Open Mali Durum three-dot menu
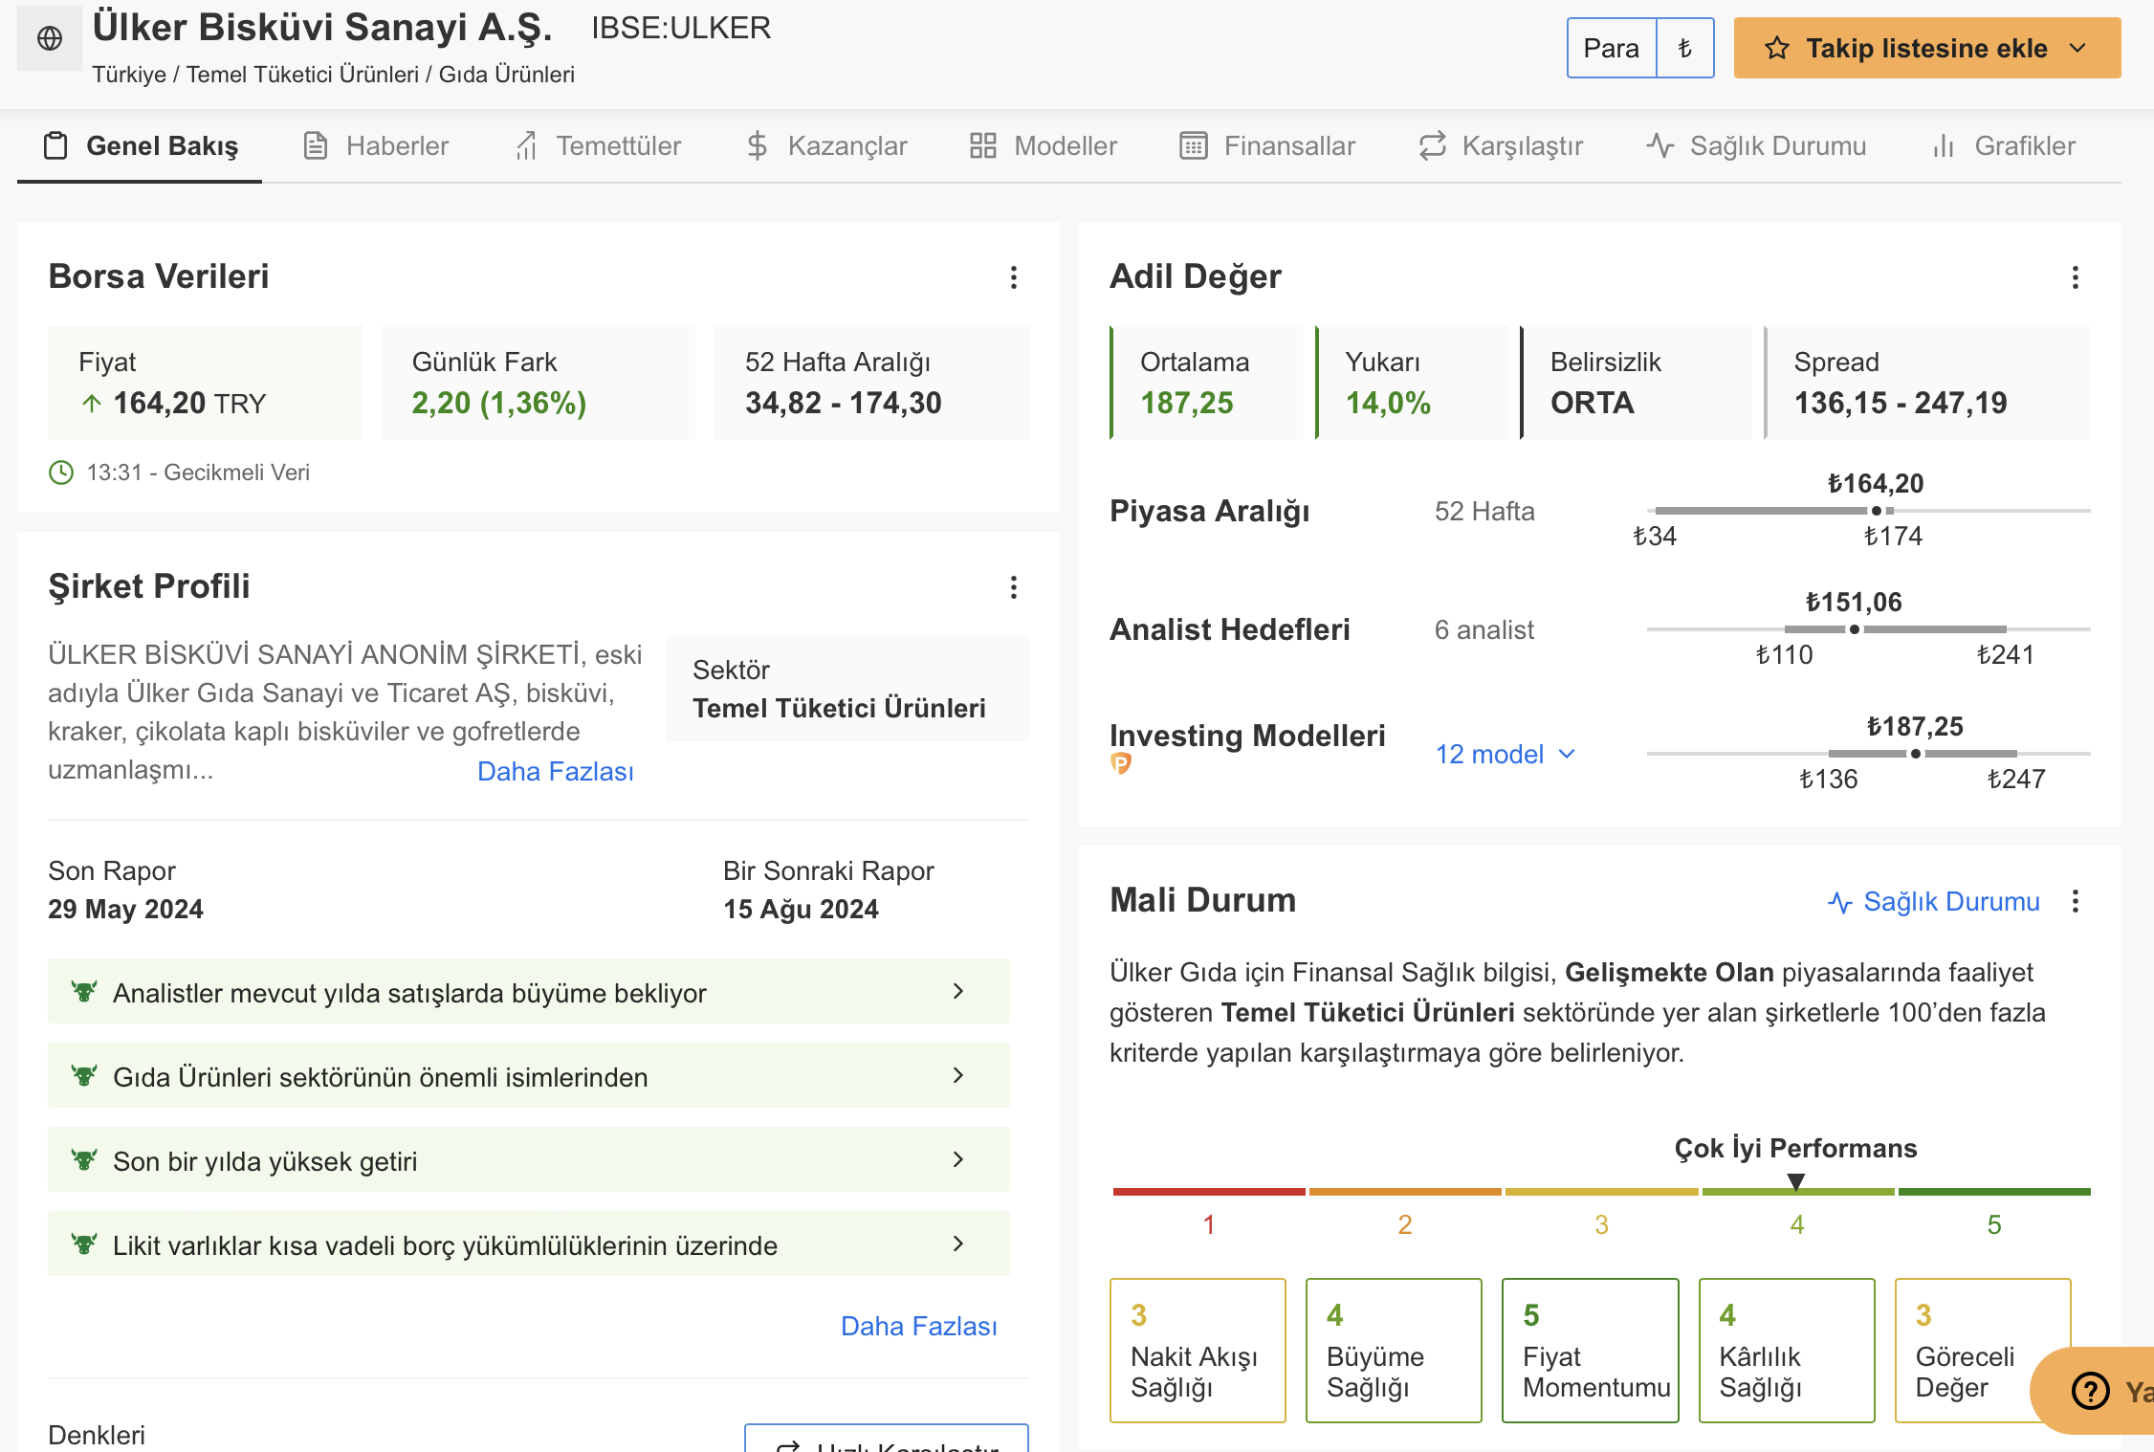Viewport: 2154px width, 1452px height. click(2076, 901)
